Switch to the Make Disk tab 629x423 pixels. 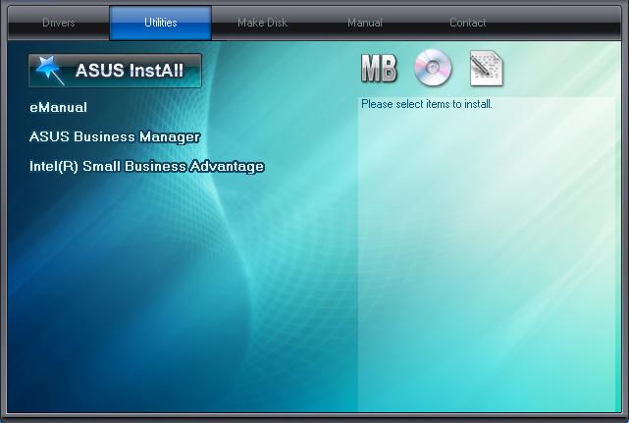tap(262, 23)
